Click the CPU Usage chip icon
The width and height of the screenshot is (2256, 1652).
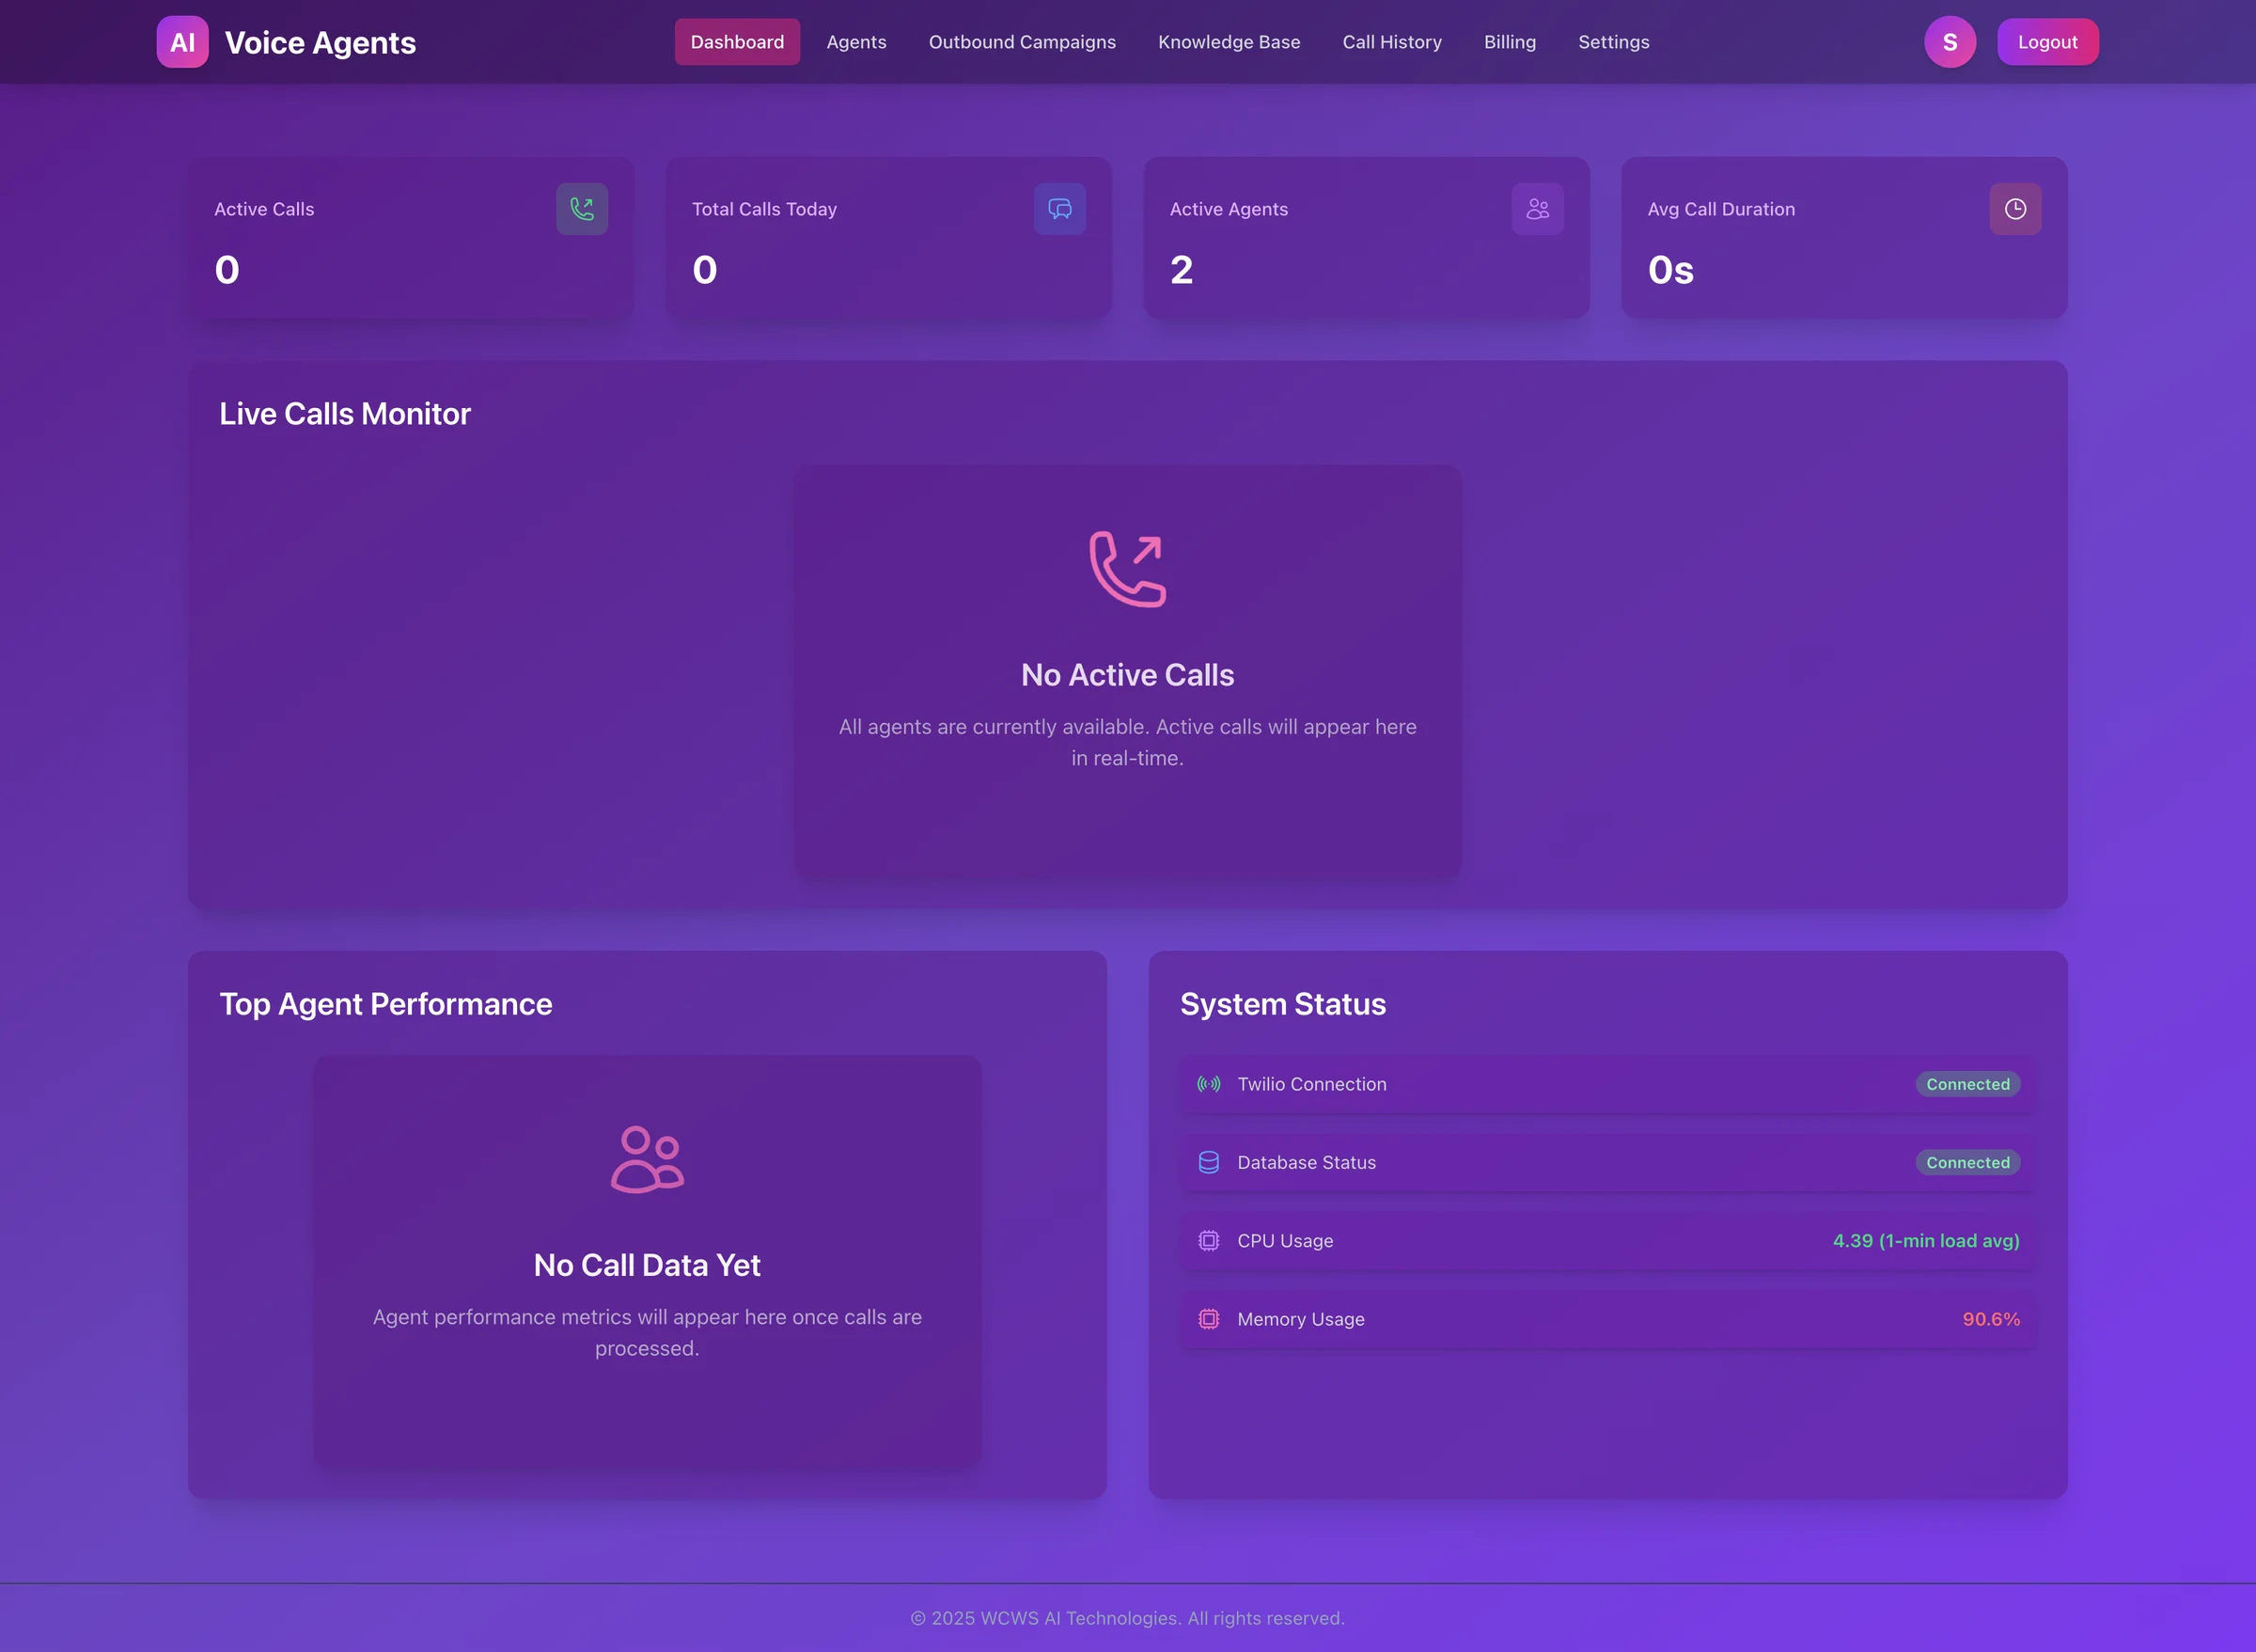click(x=1209, y=1241)
